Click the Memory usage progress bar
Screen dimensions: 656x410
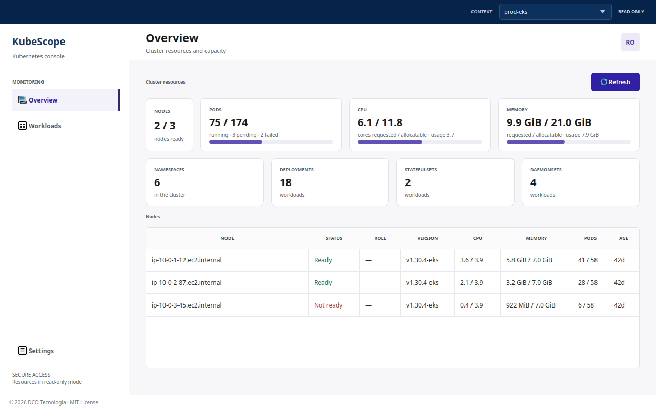[x=569, y=142]
